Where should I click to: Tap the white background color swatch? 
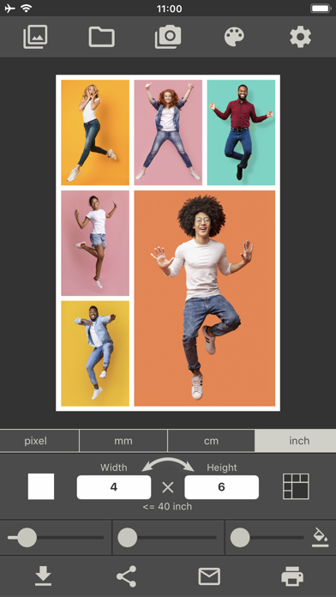(41, 486)
